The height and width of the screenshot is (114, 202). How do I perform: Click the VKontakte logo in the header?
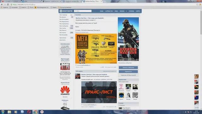coord(66,11)
